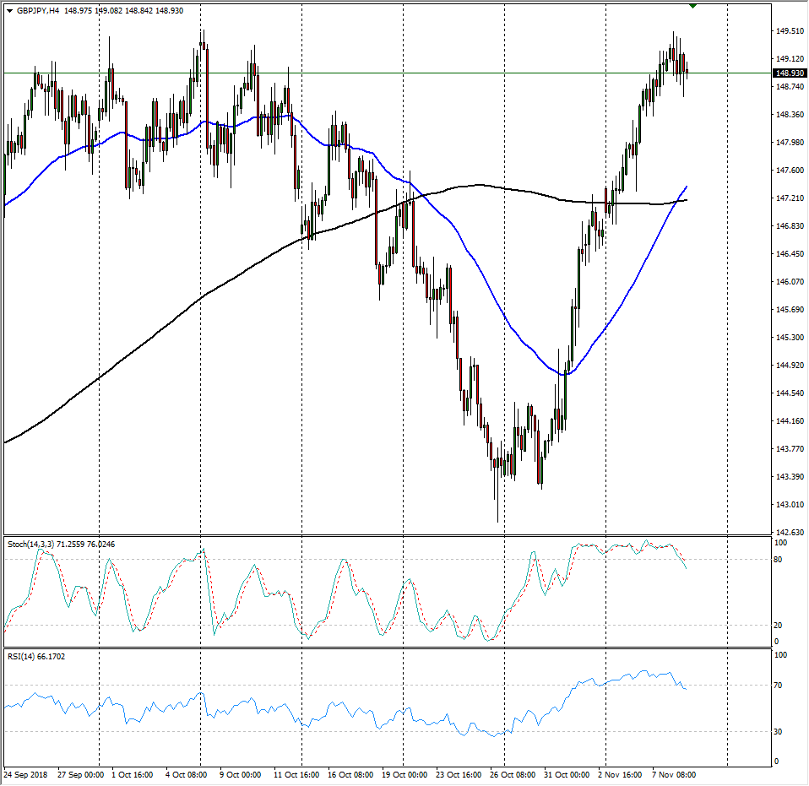Screen dimensions: 809x786
Task: Open the dropdown arrow beside GBPJPY,H4
Action: 9,10
